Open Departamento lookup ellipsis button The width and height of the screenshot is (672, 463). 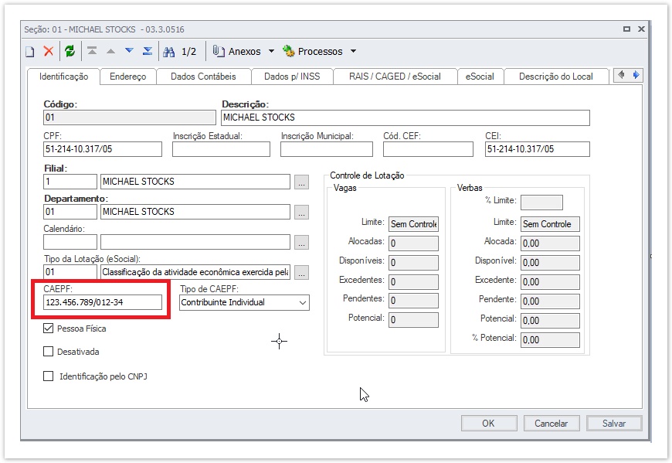[302, 212]
